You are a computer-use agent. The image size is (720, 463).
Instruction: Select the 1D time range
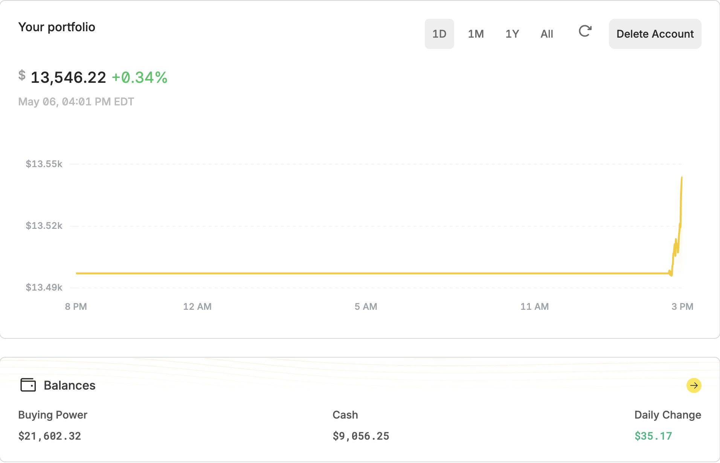tap(439, 34)
